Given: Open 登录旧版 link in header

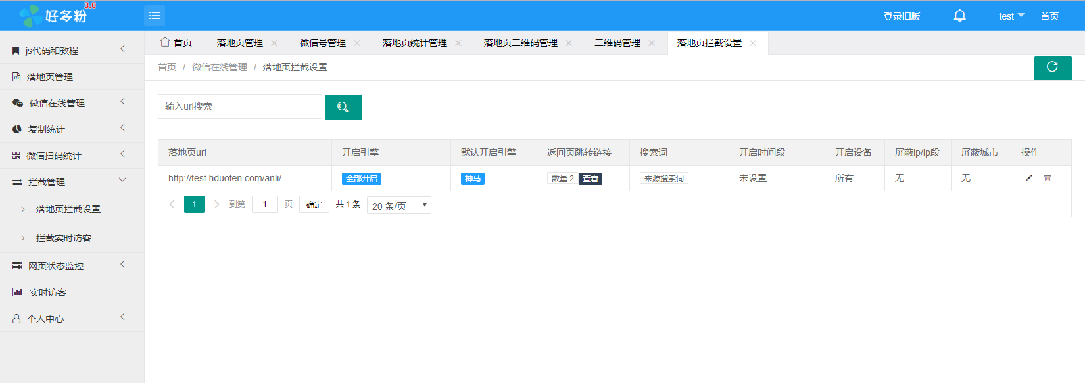Looking at the screenshot, I should pyautogui.click(x=902, y=16).
